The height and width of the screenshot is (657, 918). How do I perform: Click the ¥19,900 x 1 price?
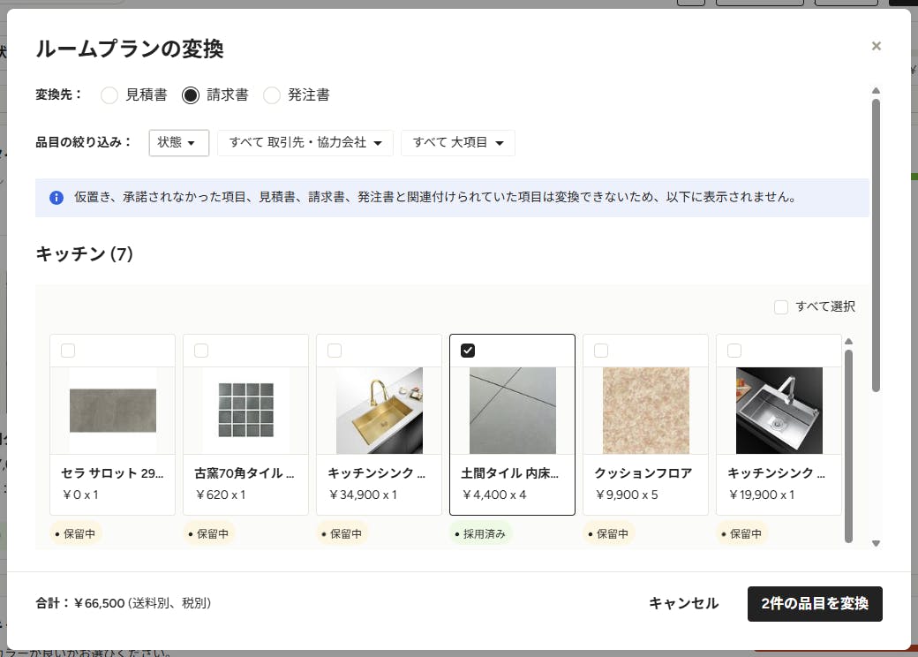pos(762,495)
